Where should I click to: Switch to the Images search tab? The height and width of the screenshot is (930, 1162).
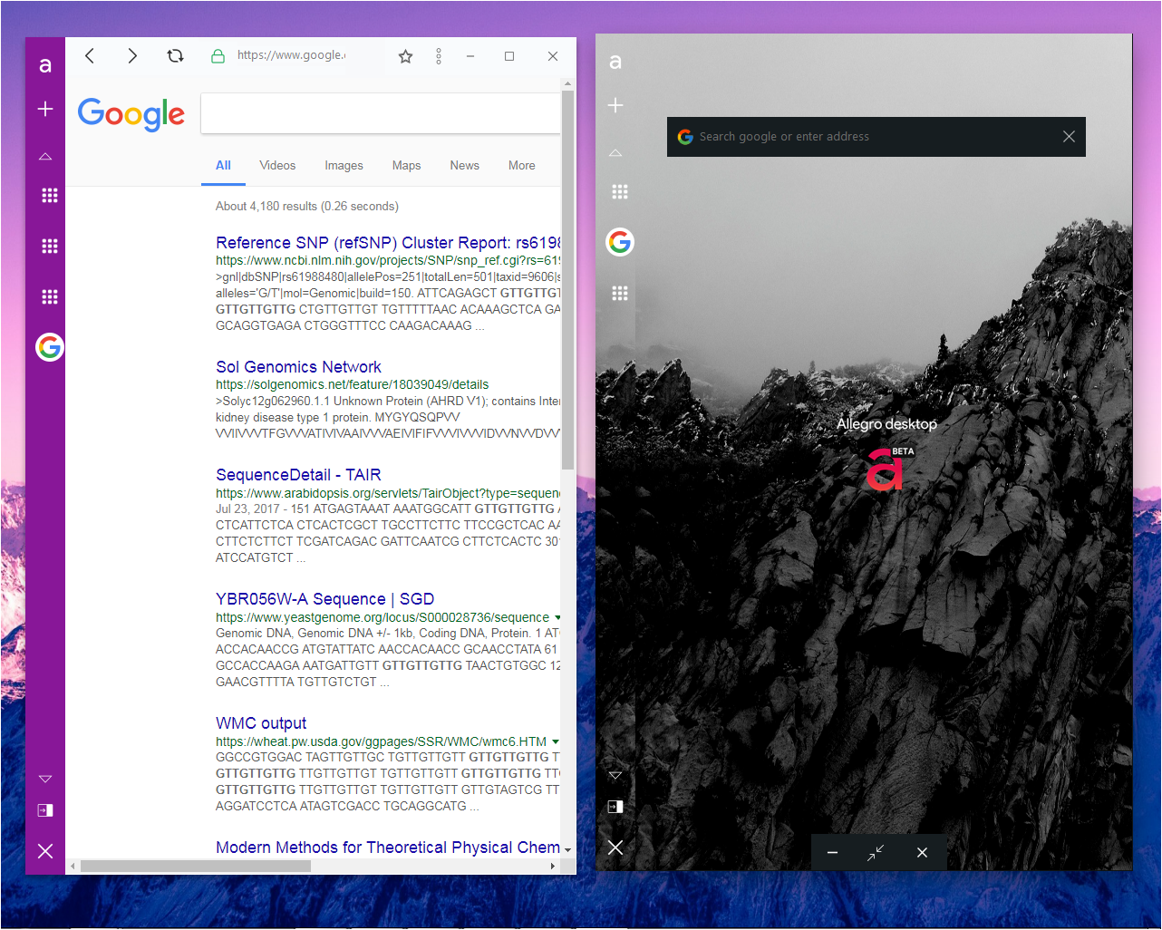[x=344, y=166]
